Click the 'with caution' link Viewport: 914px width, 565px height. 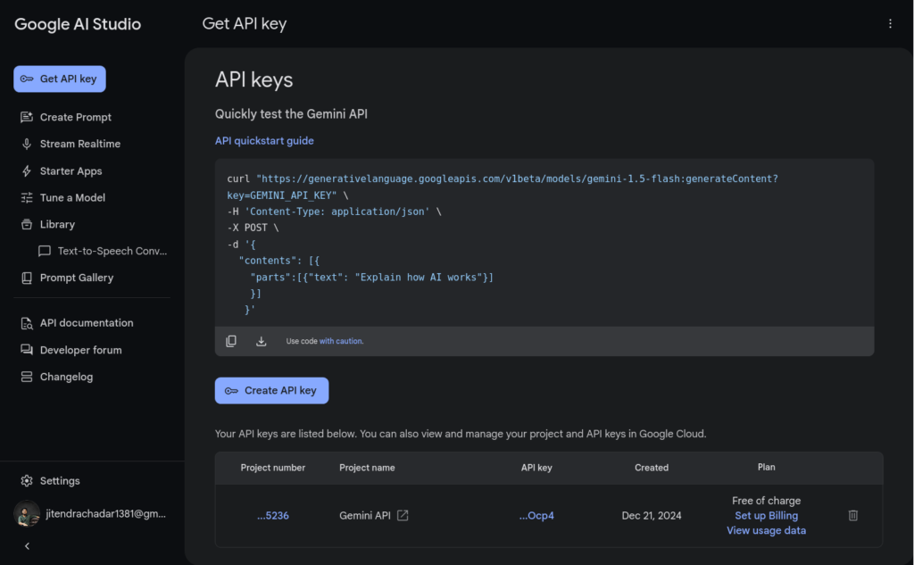point(341,341)
